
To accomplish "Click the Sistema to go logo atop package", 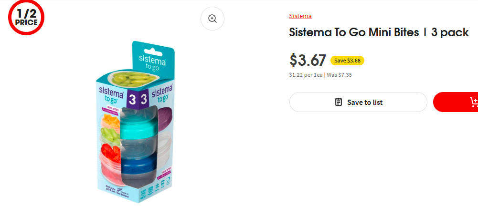I will [152, 62].
